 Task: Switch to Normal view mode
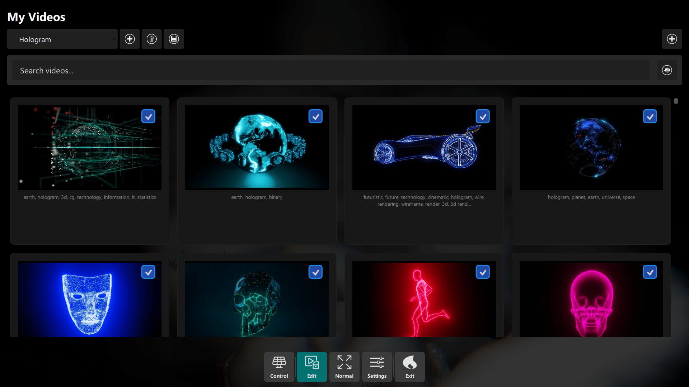344,367
